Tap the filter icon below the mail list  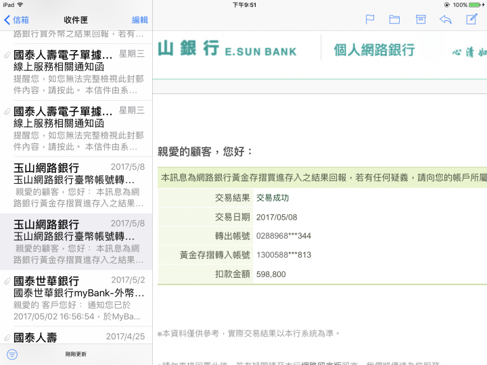tap(11, 354)
